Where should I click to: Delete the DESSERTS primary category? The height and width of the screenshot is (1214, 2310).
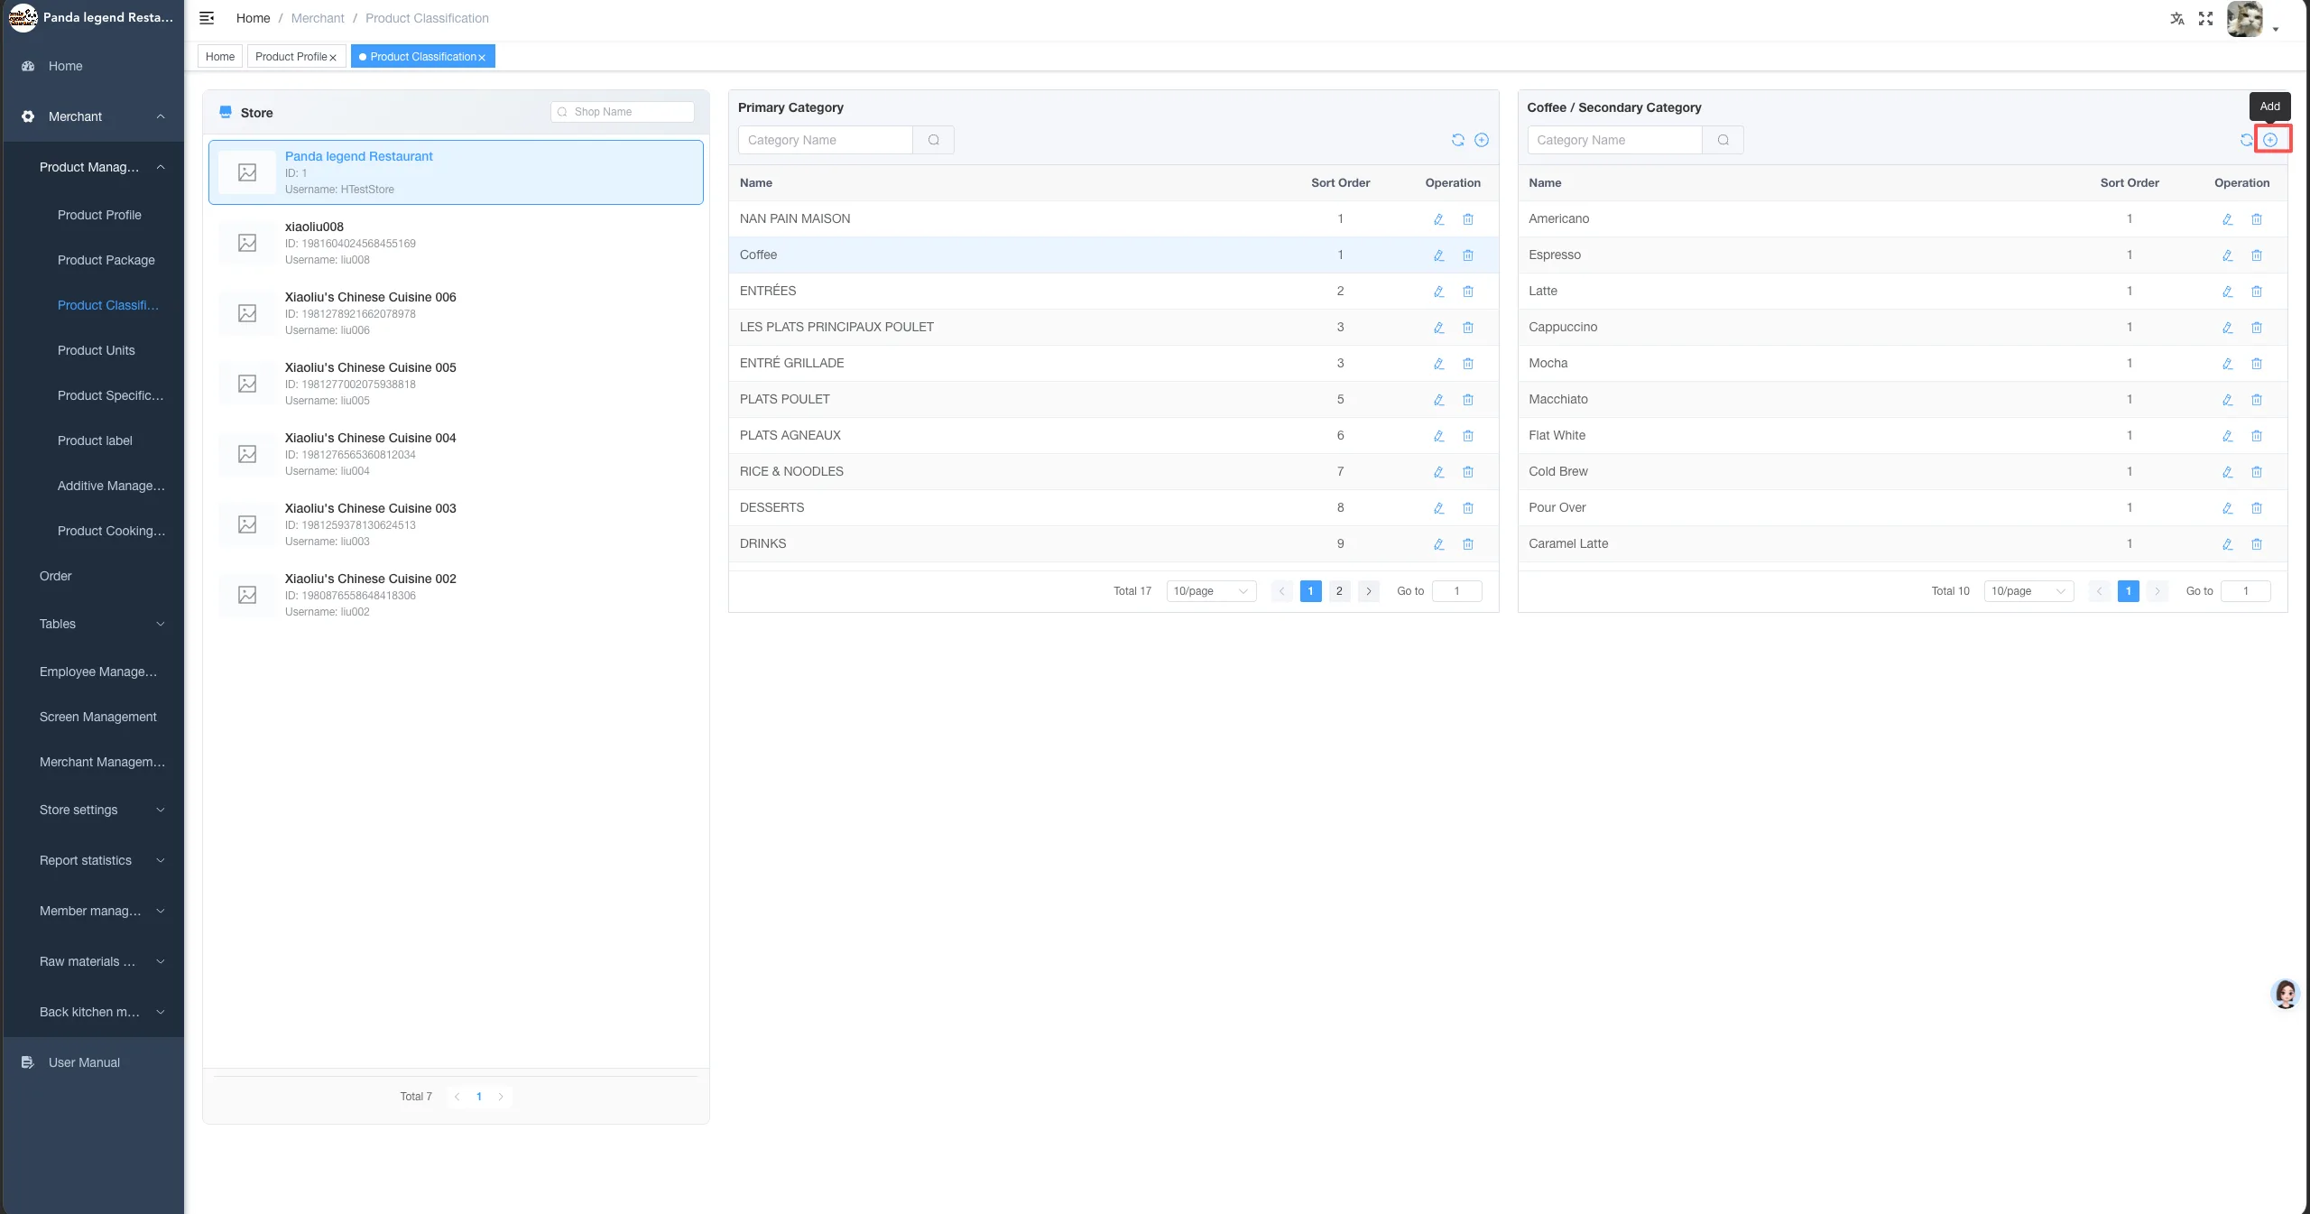1468,508
